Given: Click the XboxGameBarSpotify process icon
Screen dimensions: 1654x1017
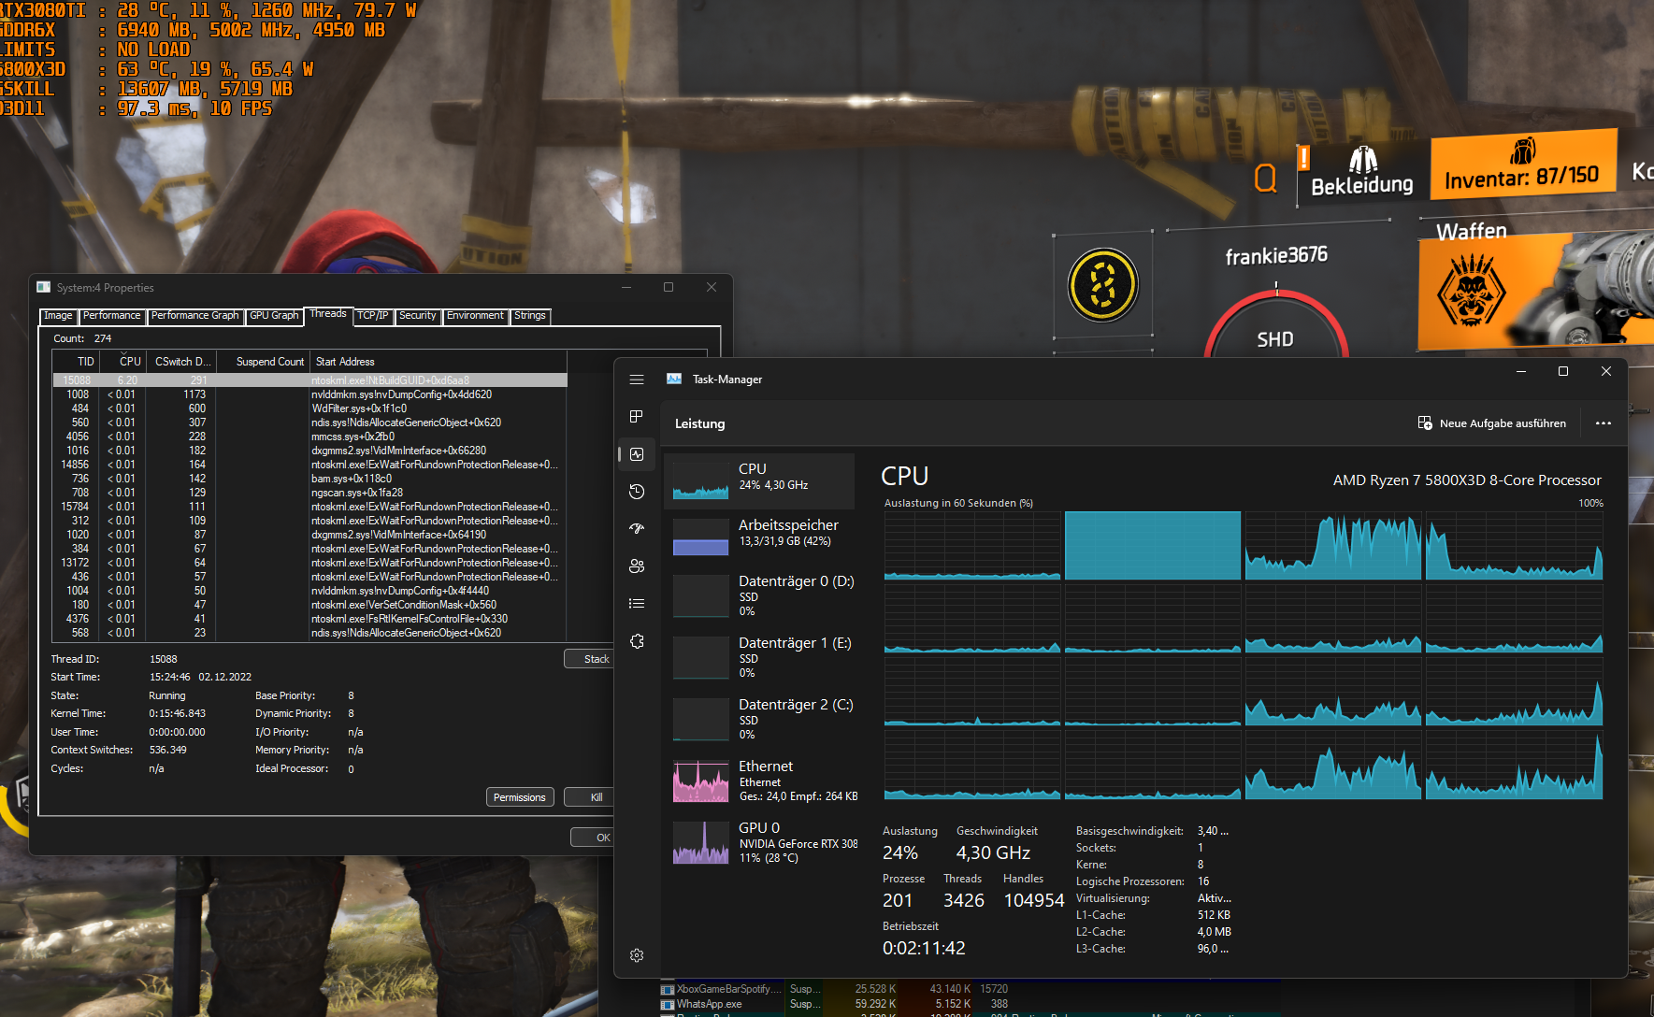Looking at the screenshot, I should [x=668, y=989].
